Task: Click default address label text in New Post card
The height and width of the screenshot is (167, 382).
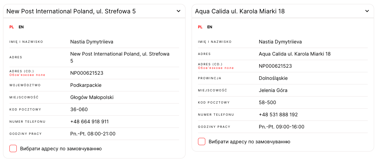Action: (61, 149)
